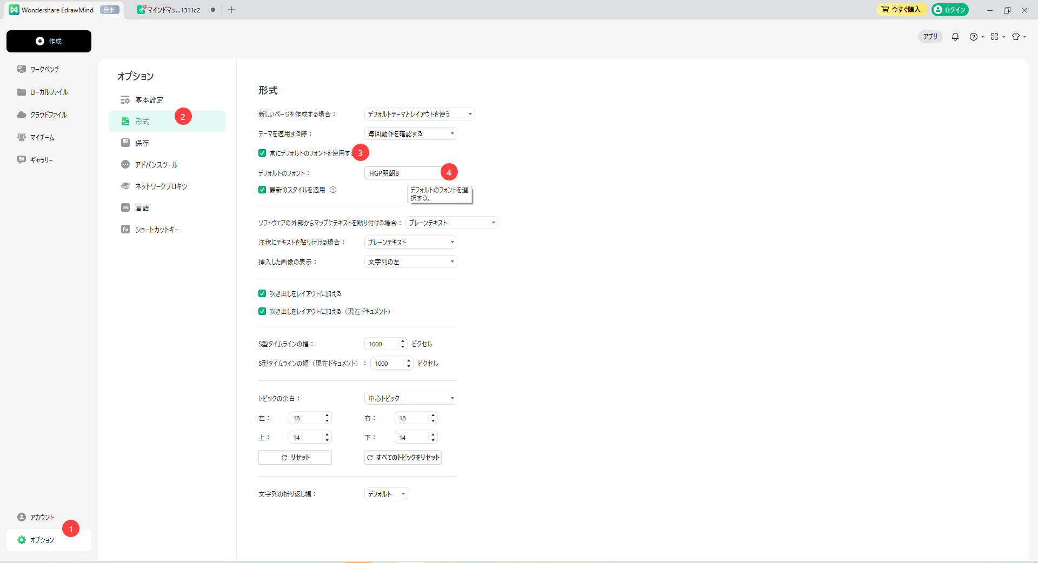Open マイチーム in the sidebar
The width and height of the screenshot is (1038, 563).
pos(42,137)
